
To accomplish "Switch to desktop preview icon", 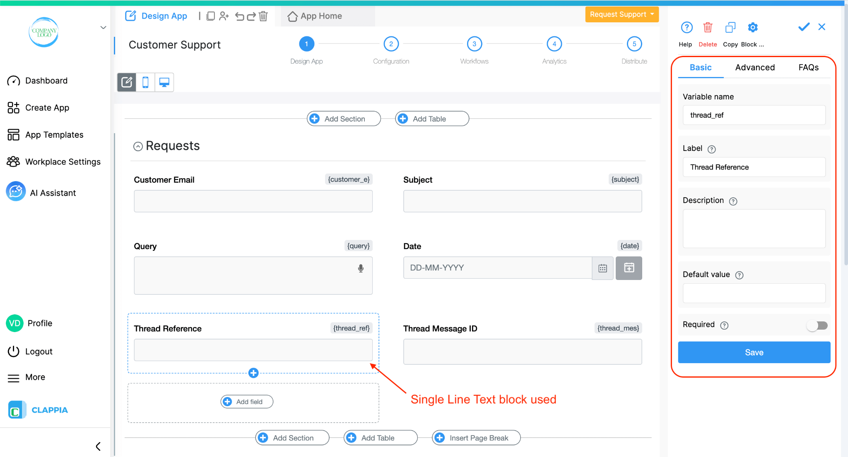I will pyautogui.click(x=164, y=82).
